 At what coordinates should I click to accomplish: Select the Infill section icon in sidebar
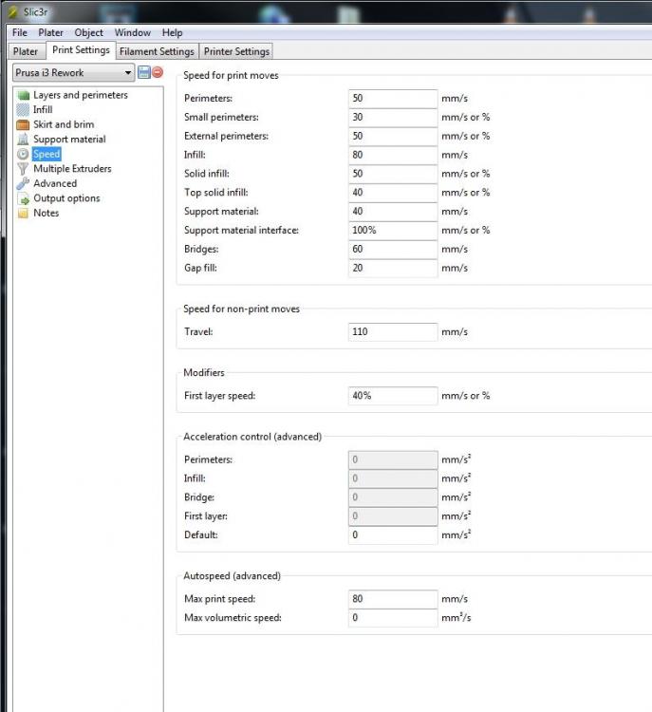coord(23,110)
